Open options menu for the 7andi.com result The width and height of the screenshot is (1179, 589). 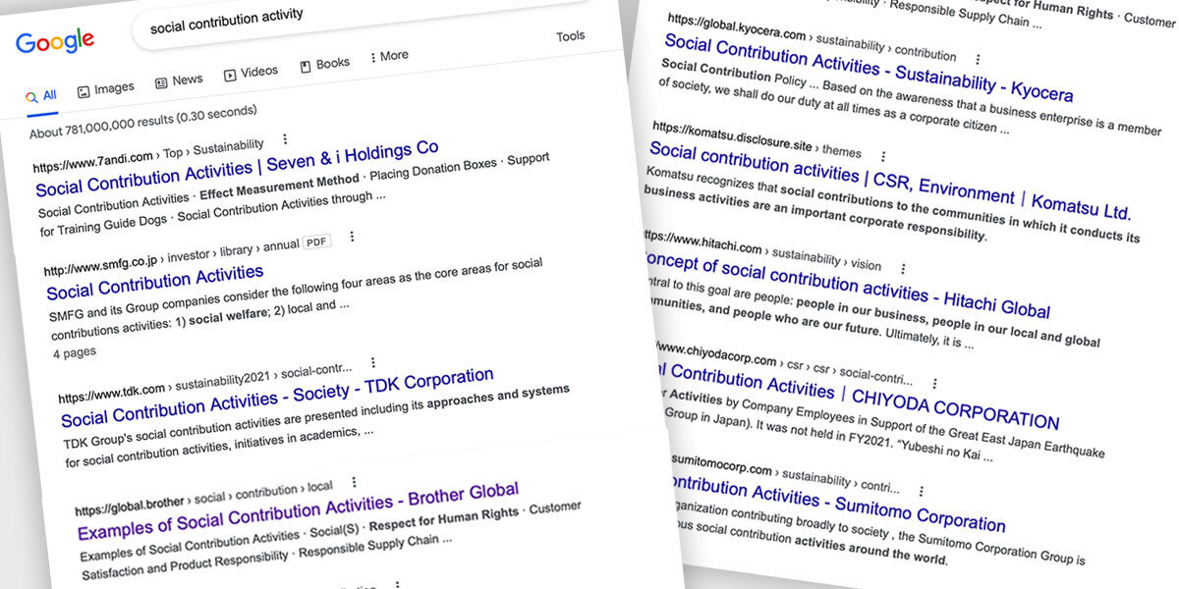click(285, 139)
